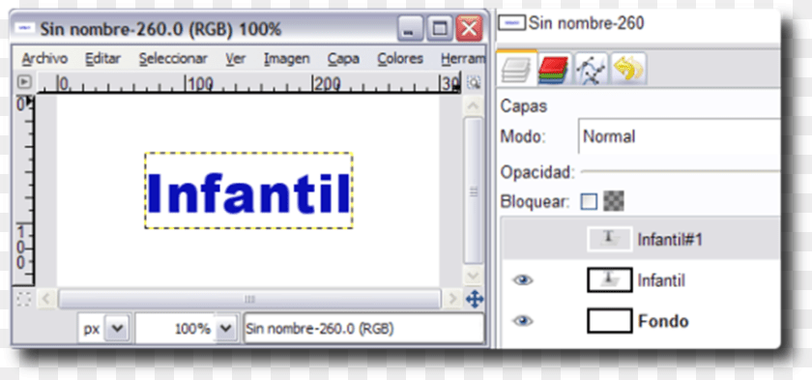The image size is (812, 380).
Task: Click the navigation cross-arrows icon
Action: pos(475,299)
